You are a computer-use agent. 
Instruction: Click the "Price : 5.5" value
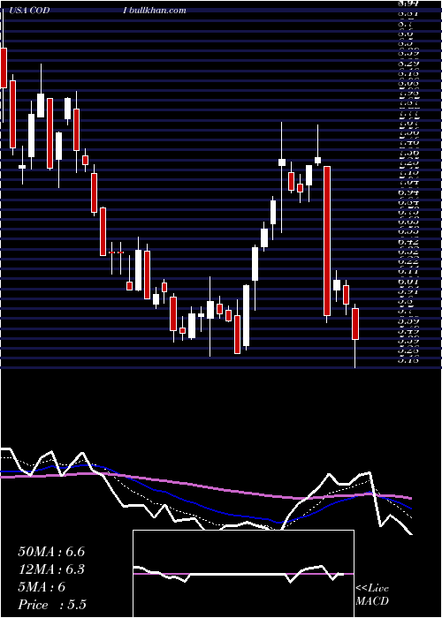[x=52, y=605]
